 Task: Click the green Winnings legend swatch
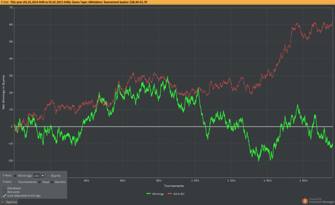(x=148, y=194)
